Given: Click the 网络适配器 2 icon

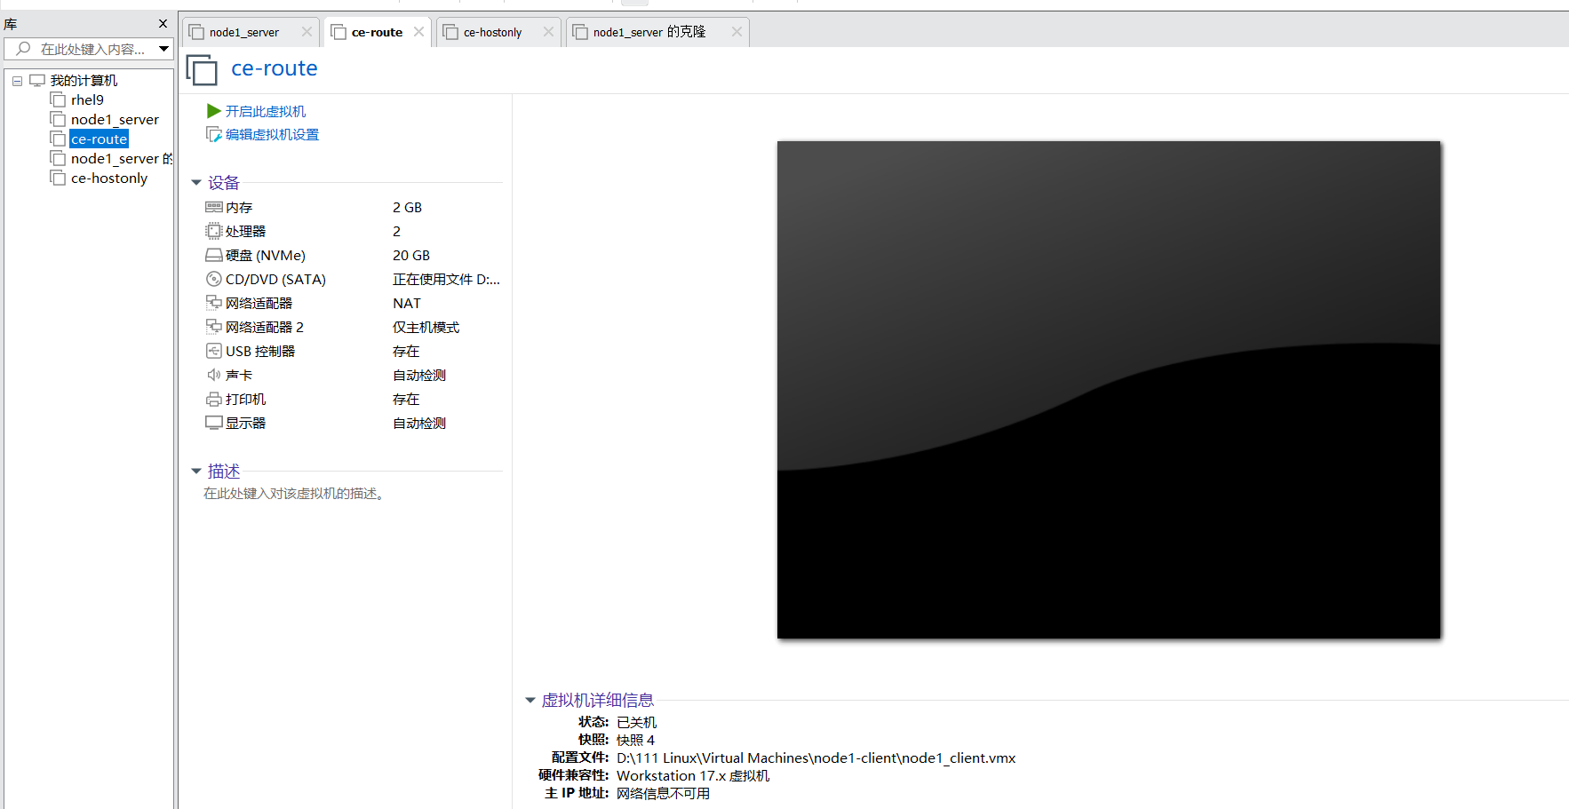Looking at the screenshot, I should [213, 327].
